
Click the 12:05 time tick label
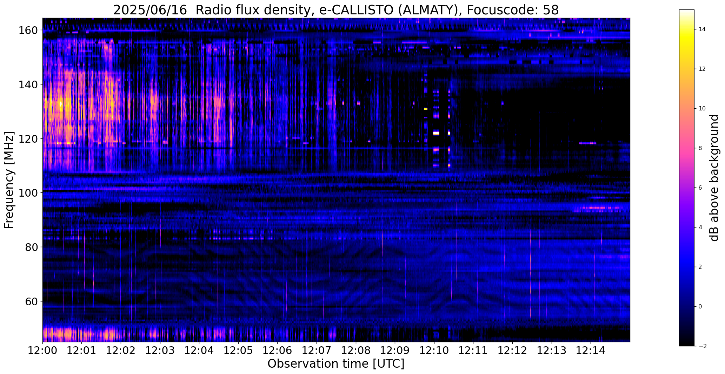pyautogui.click(x=238, y=350)
